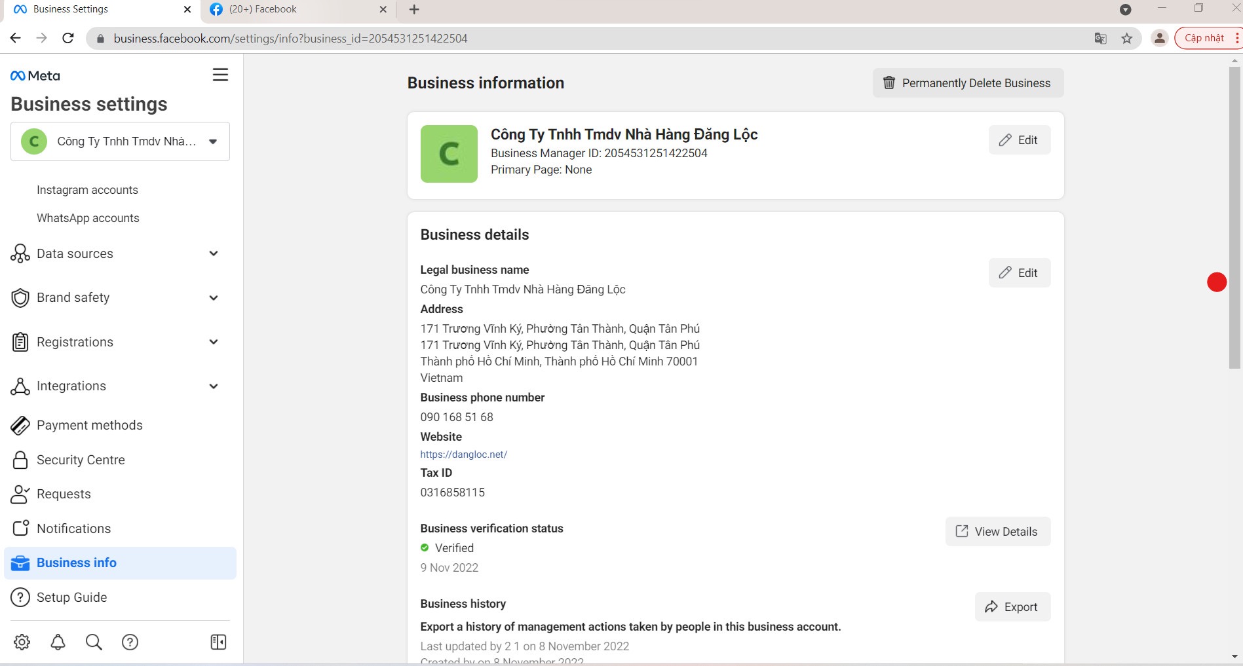Open a new browser tab
This screenshot has width=1243, height=666.
tap(414, 10)
